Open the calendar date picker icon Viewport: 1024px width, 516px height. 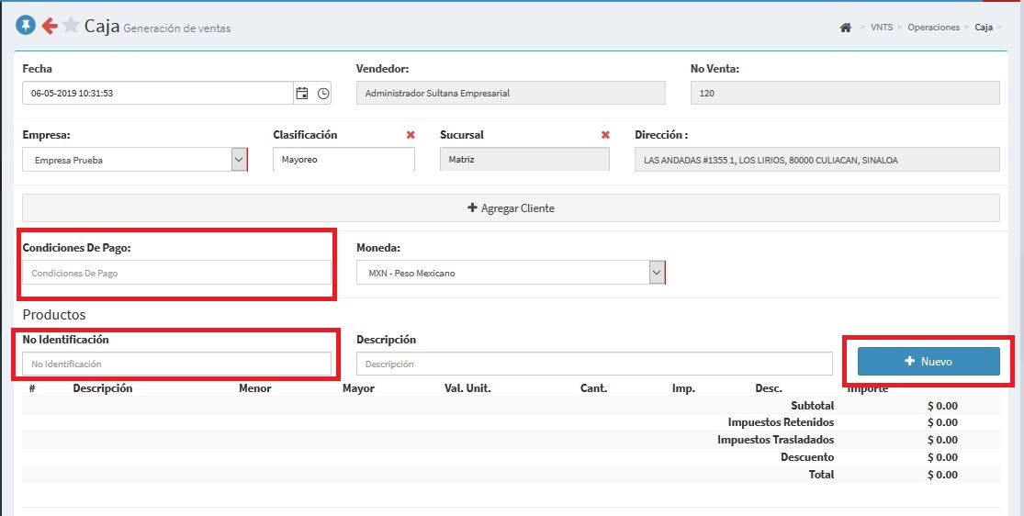pyautogui.click(x=301, y=93)
